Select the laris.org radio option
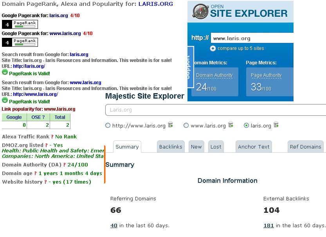The height and width of the screenshot is (237, 326). coord(246,126)
